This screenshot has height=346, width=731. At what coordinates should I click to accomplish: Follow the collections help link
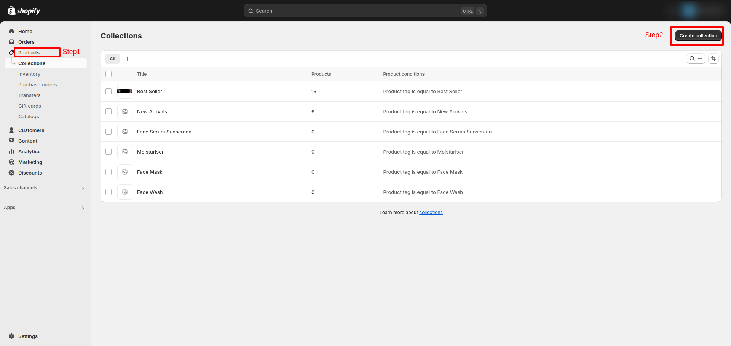(431, 213)
